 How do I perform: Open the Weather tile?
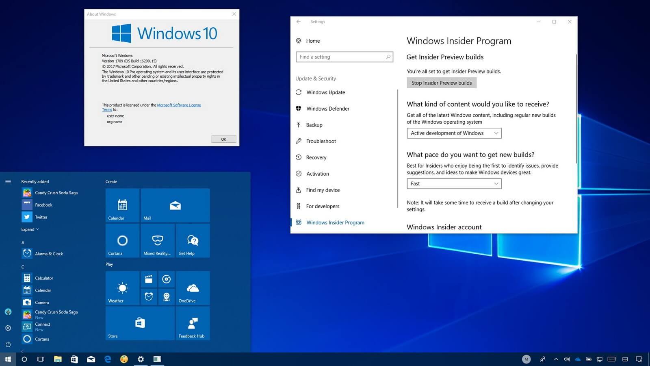(122, 288)
